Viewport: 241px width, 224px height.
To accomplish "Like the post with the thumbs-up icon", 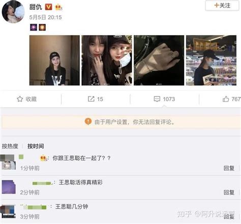I will pos(226,99).
